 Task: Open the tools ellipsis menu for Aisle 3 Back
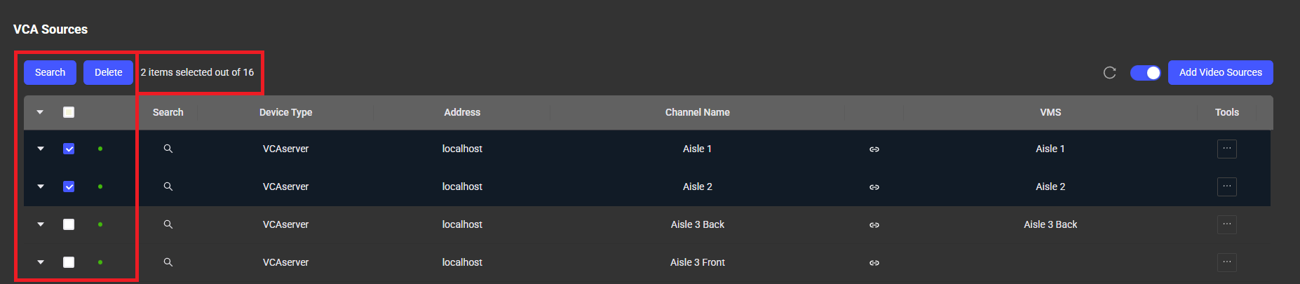tap(1226, 224)
